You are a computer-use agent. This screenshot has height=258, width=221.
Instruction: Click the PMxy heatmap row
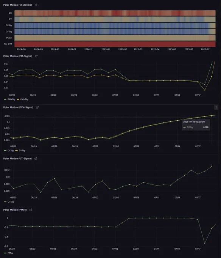(115, 38)
